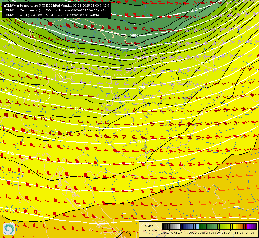Click the 5640 geopotential contour label
Viewport: 259px width, 238px height.
click(x=72, y=51)
